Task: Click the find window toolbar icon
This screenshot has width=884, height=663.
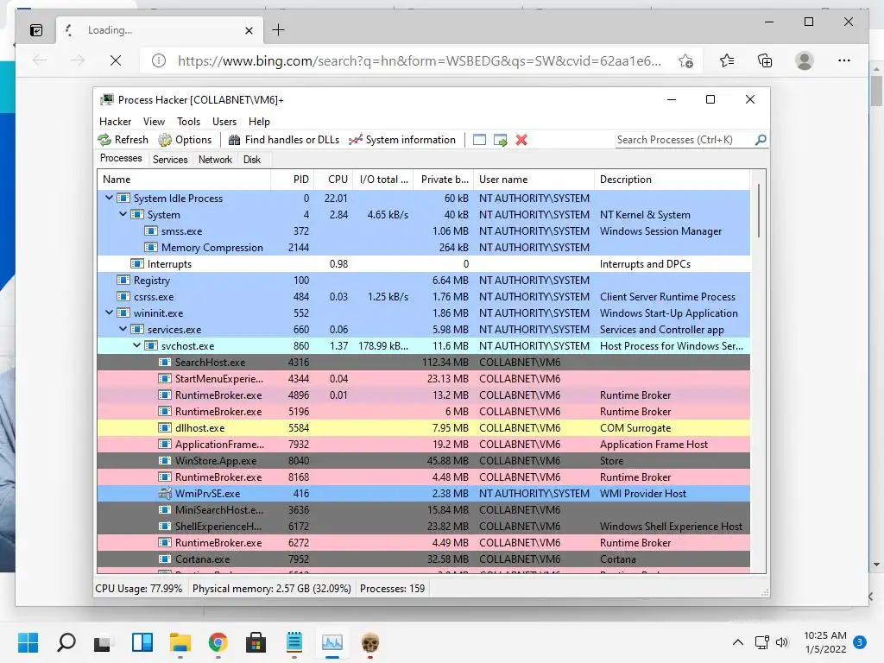Action: point(479,140)
